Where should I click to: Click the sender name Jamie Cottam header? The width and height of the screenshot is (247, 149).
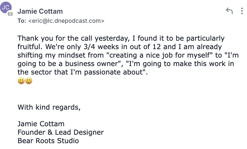pos(40,11)
